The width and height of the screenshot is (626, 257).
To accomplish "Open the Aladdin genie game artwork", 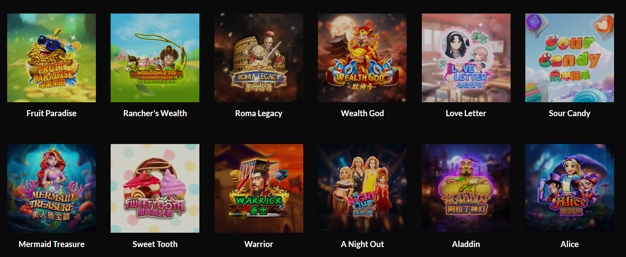I will pyautogui.click(x=466, y=188).
